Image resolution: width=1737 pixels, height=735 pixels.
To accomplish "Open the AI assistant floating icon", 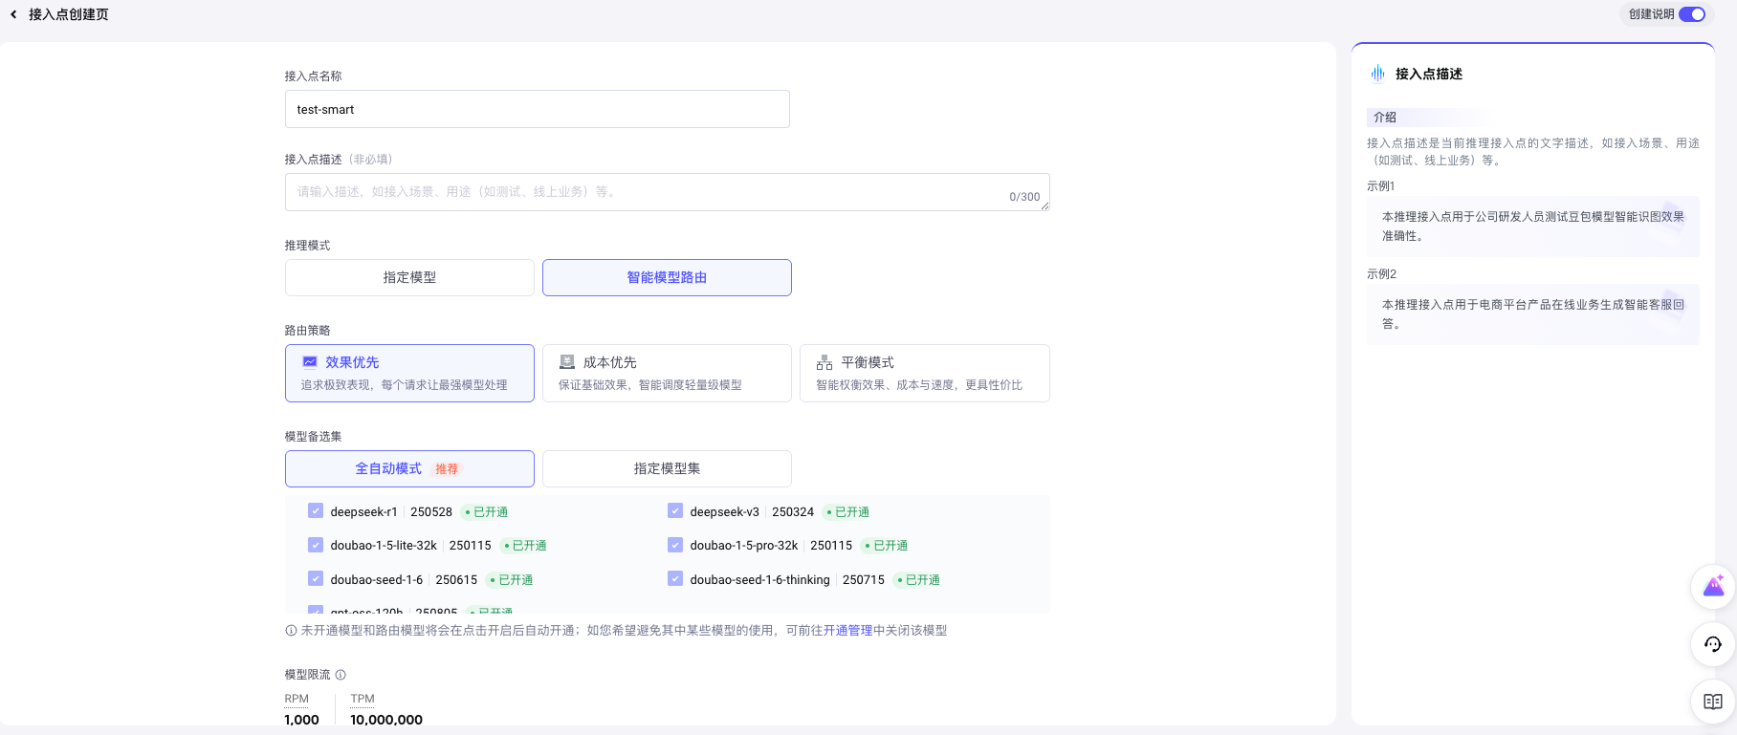I will click(1712, 587).
